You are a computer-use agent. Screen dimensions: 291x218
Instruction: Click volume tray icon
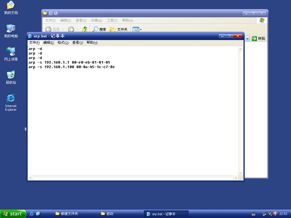click(270, 214)
